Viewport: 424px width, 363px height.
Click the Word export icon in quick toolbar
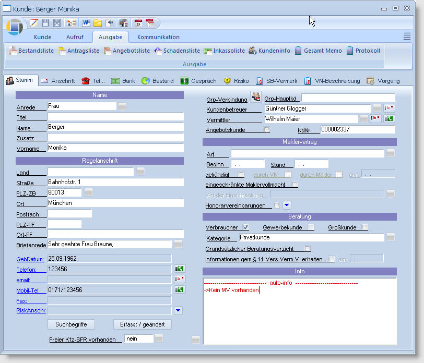[85, 23]
